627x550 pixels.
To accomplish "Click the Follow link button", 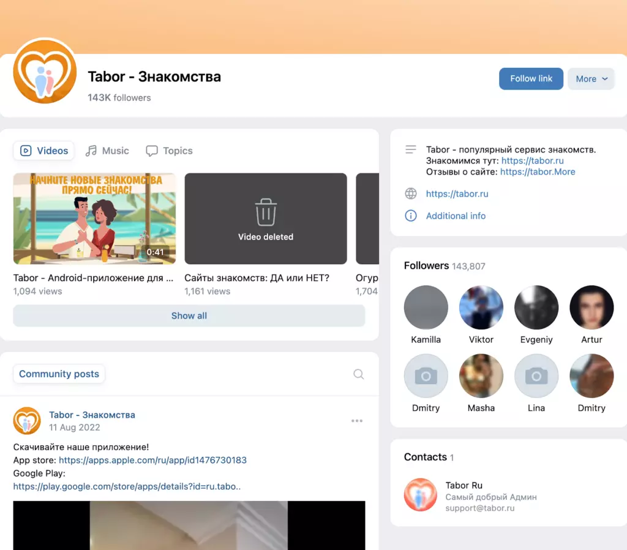I will pyautogui.click(x=531, y=79).
